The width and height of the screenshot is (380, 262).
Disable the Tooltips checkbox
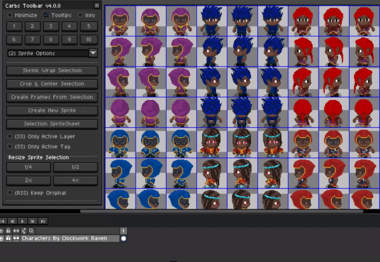tap(46, 15)
